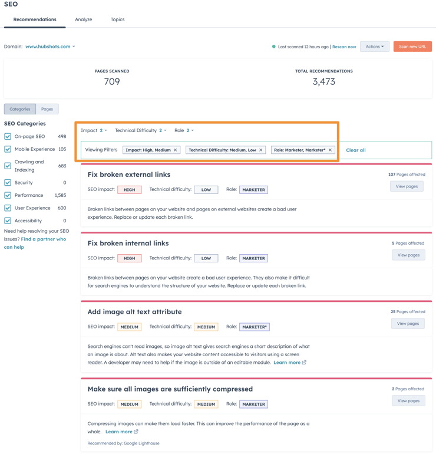Click Find a partner who can help
Viewport: 436px width, 454px height.
(35, 243)
